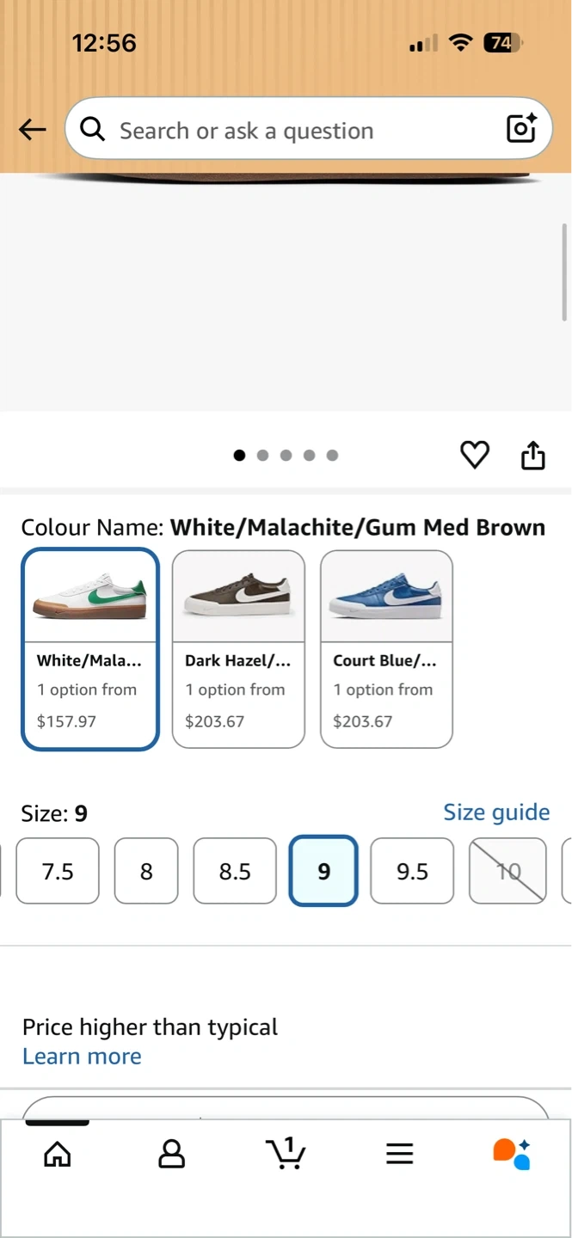
Task: Open camera lens search icon
Action: [521, 129]
